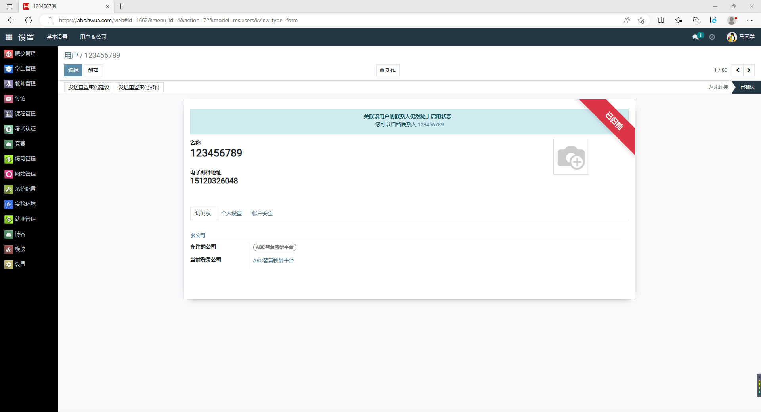This screenshot has width=761, height=412.
Task: Select 已确认 status stage
Action: [747, 87]
